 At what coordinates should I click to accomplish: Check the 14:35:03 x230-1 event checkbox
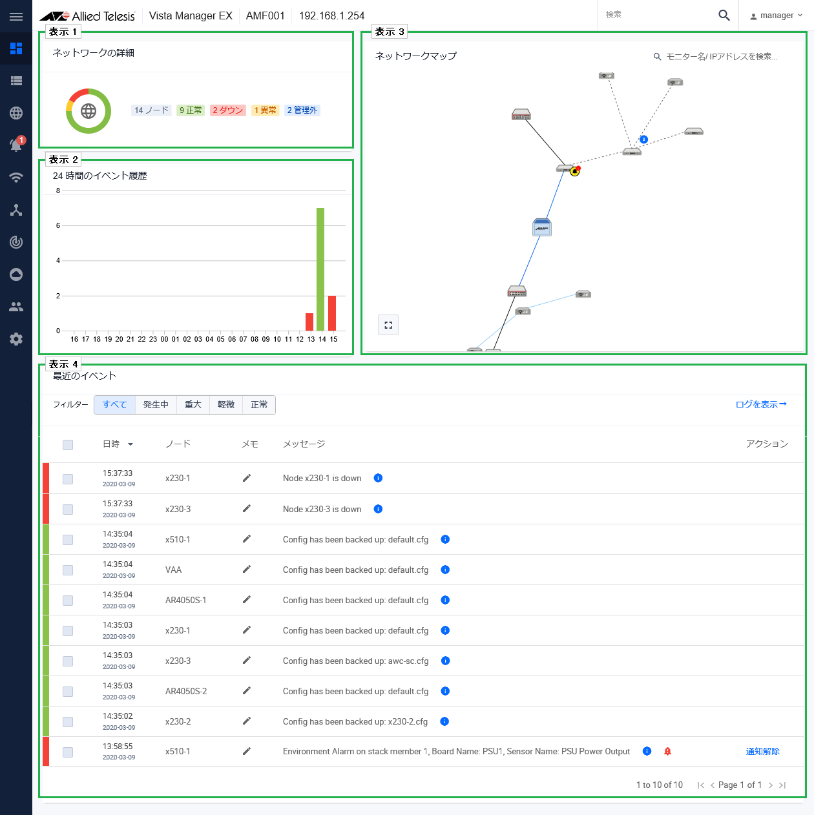(68, 631)
